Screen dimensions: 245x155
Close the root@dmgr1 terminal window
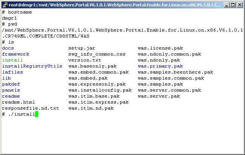(239, 5)
